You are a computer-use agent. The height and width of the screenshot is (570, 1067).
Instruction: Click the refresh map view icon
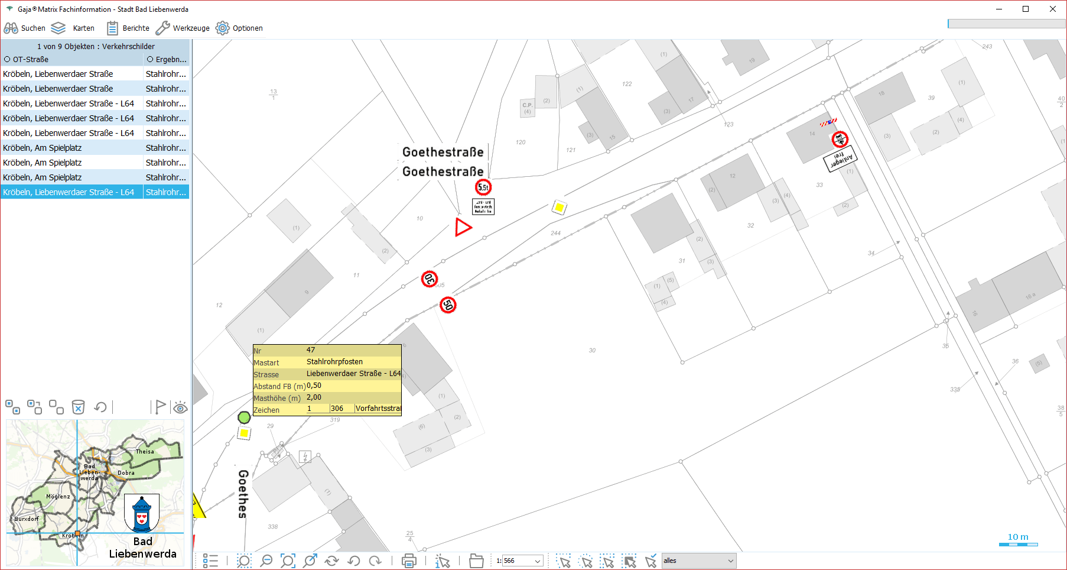click(x=332, y=561)
